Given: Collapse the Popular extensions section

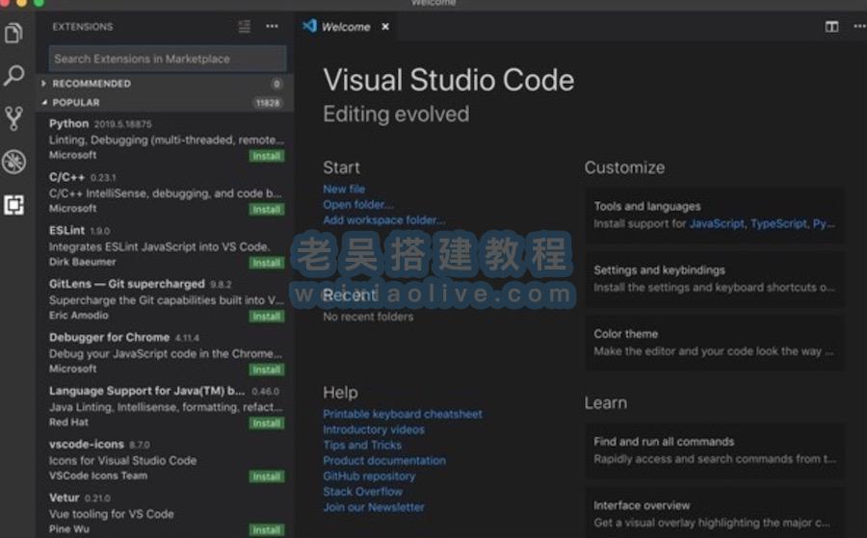Looking at the screenshot, I should click(75, 102).
